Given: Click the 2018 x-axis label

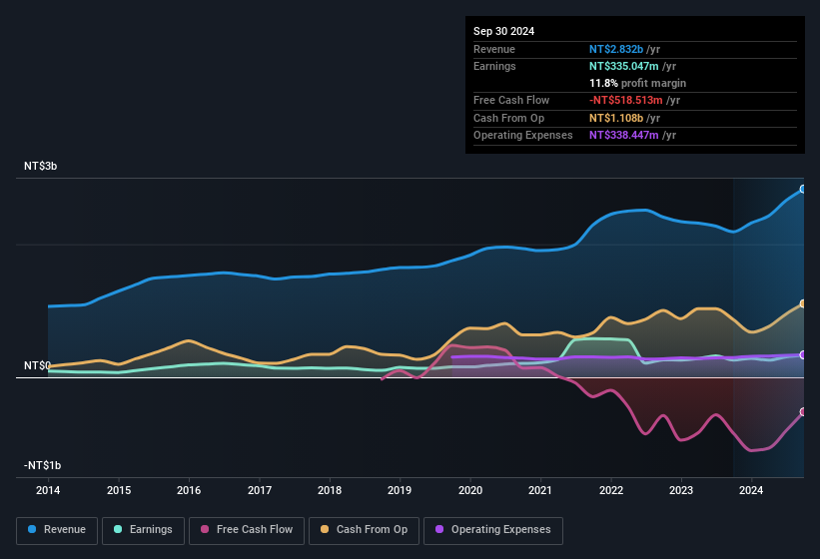Looking at the screenshot, I should (330, 490).
